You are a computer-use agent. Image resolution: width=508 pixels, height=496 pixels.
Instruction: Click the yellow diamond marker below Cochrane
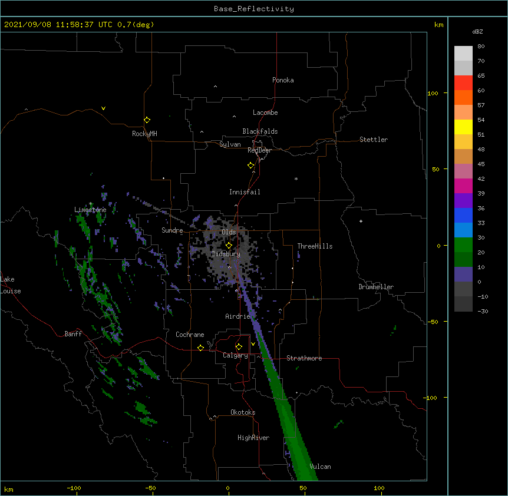[x=200, y=348]
